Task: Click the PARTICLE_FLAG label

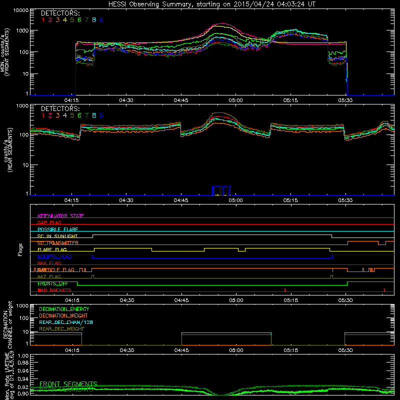Action: coord(56,270)
